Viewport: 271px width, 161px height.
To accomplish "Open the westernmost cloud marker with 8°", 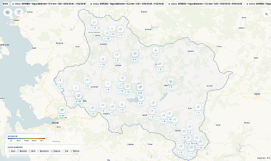I will click(x=60, y=80).
